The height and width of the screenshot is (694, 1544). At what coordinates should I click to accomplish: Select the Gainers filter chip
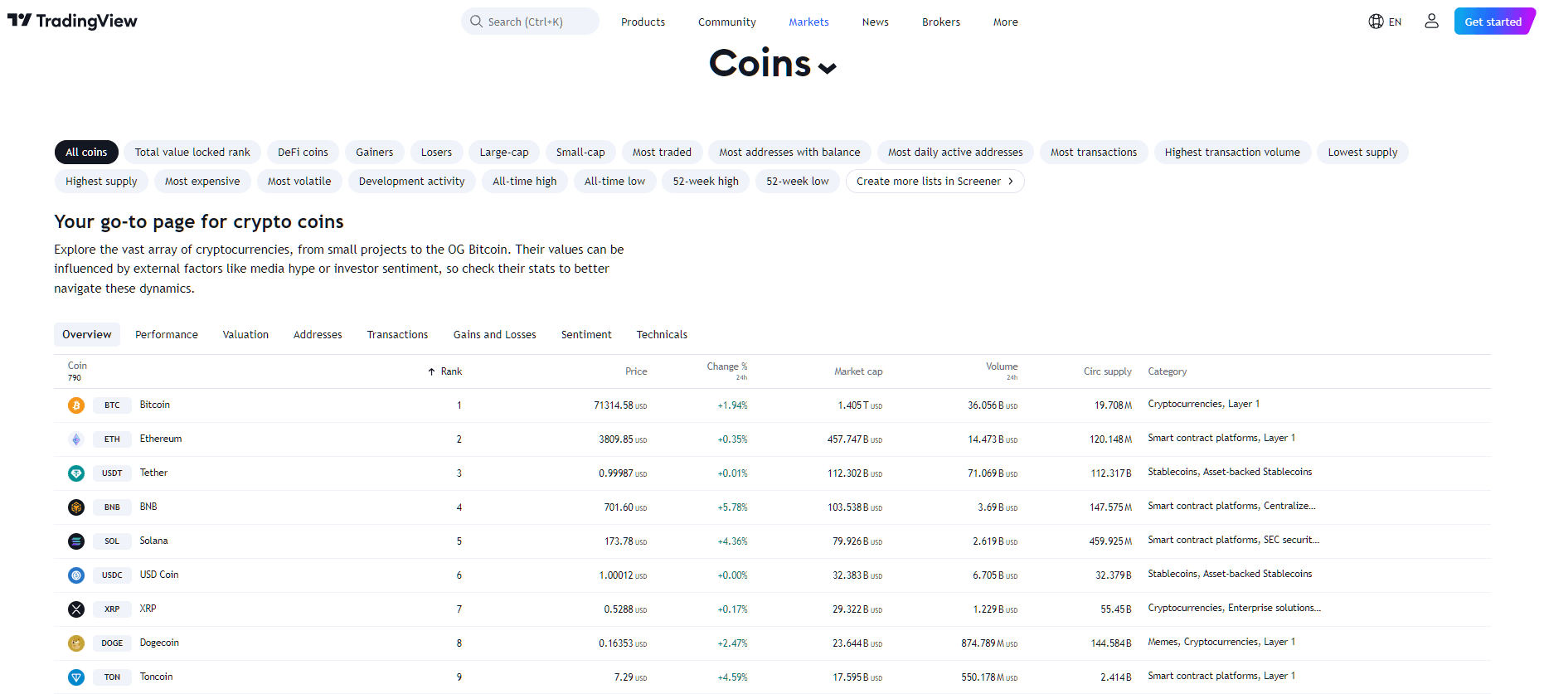375,153
